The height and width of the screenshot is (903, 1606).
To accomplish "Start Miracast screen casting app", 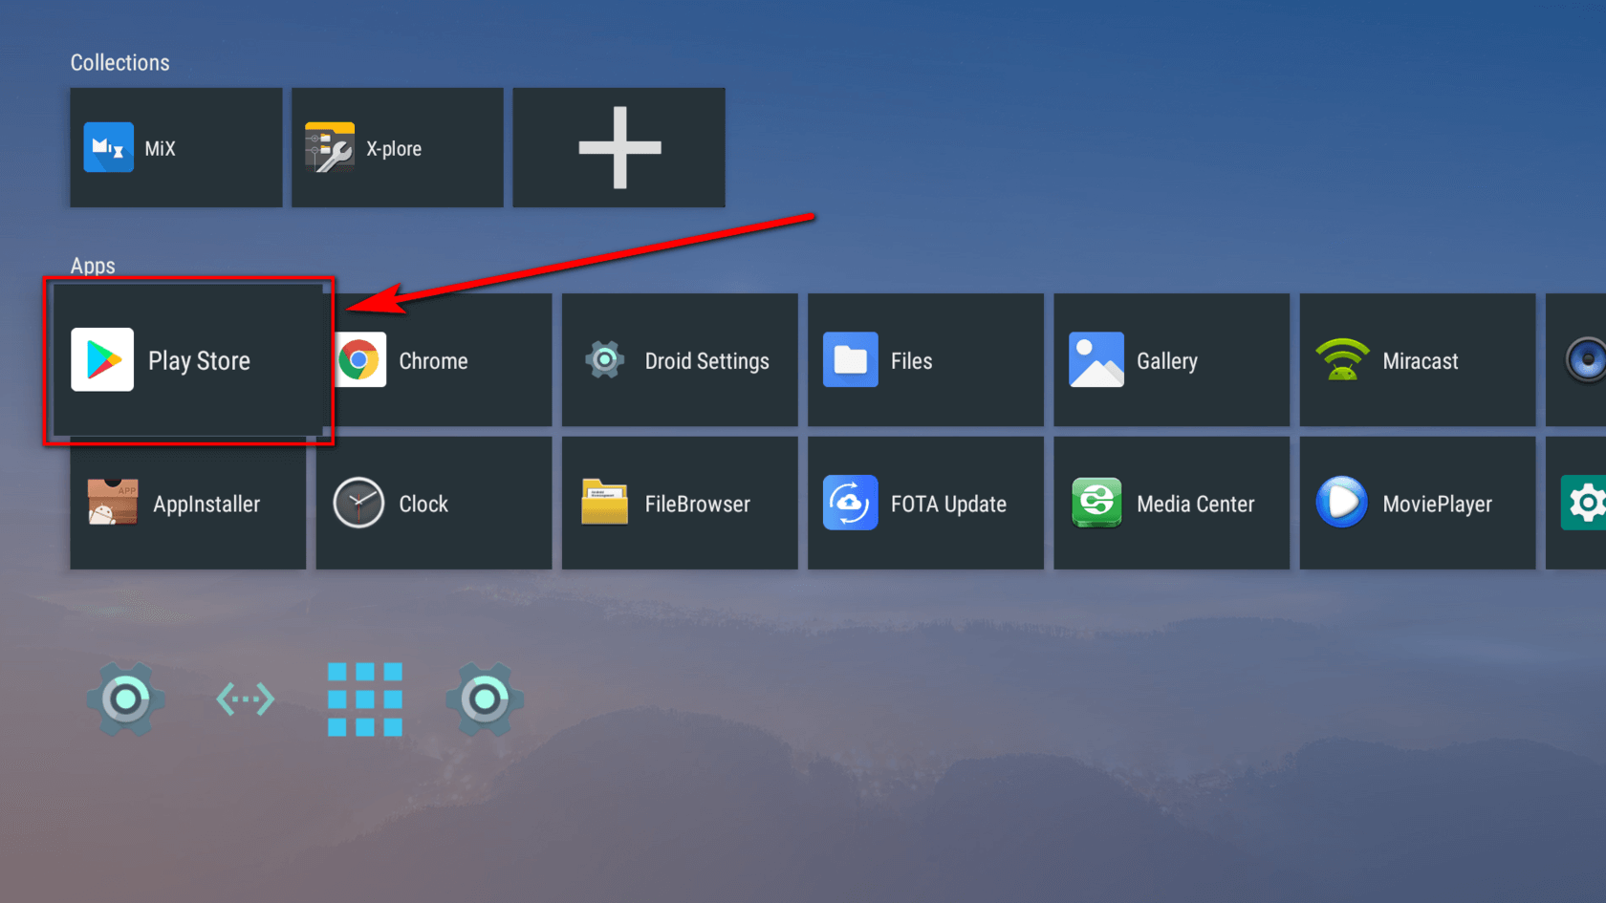I will click(1416, 360).
